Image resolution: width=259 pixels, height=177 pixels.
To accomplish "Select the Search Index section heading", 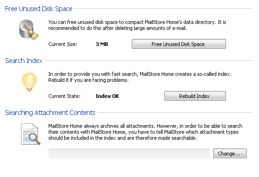I will coord(24,61).
